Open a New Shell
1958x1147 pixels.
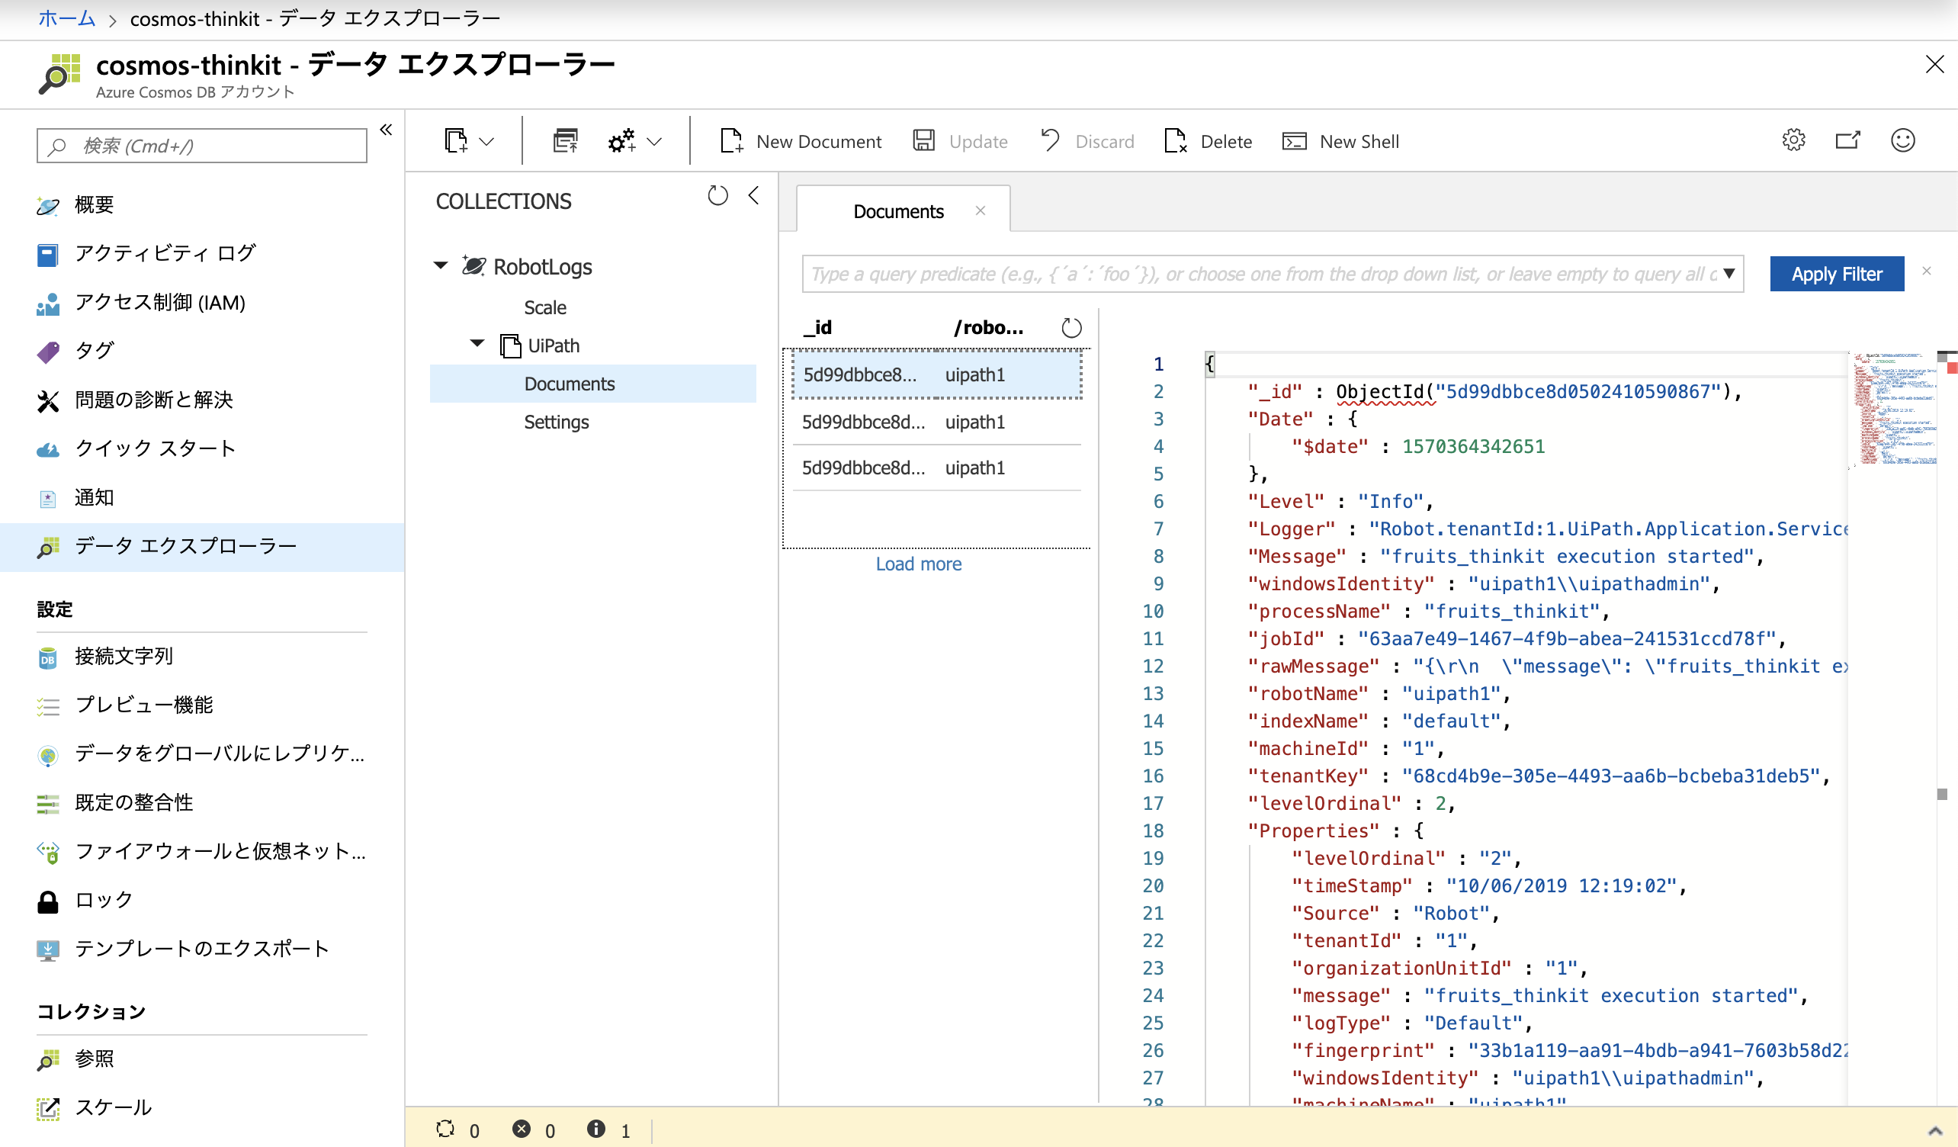tap(1340, 141)
